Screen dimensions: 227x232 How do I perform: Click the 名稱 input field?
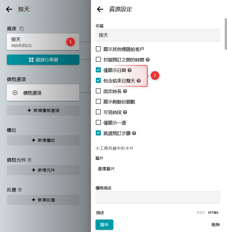[158, 35]
